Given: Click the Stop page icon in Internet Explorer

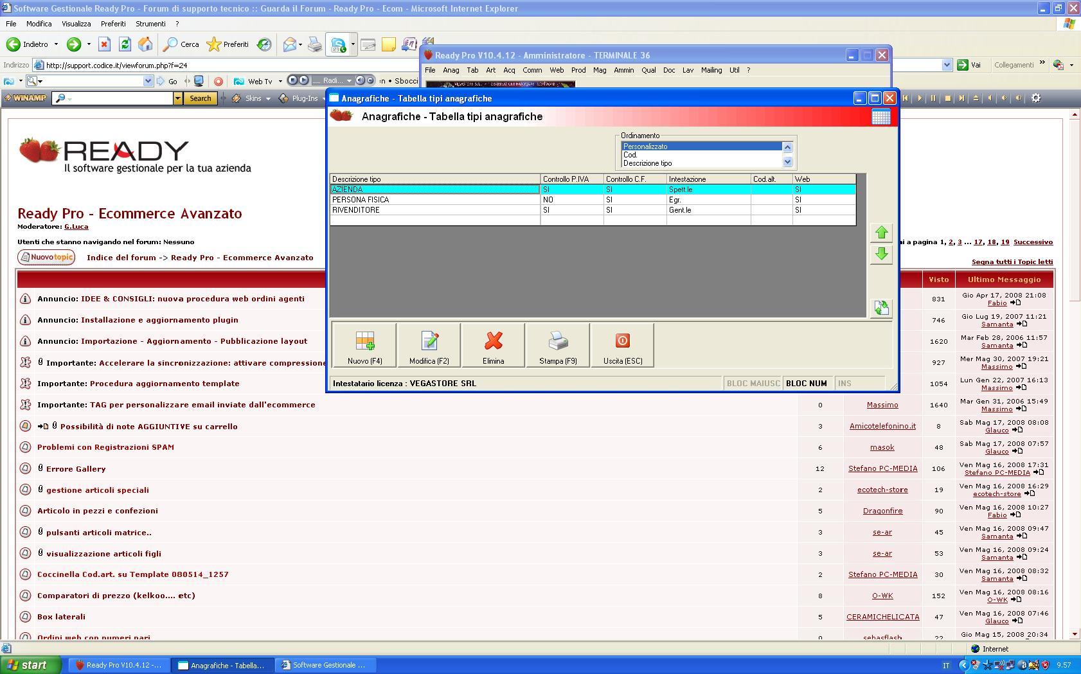Looking at the screenshot, I should coord(104,44).
